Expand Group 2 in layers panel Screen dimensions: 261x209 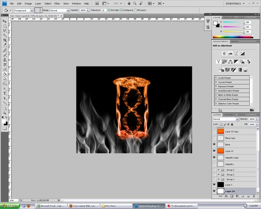click(219, 174)
